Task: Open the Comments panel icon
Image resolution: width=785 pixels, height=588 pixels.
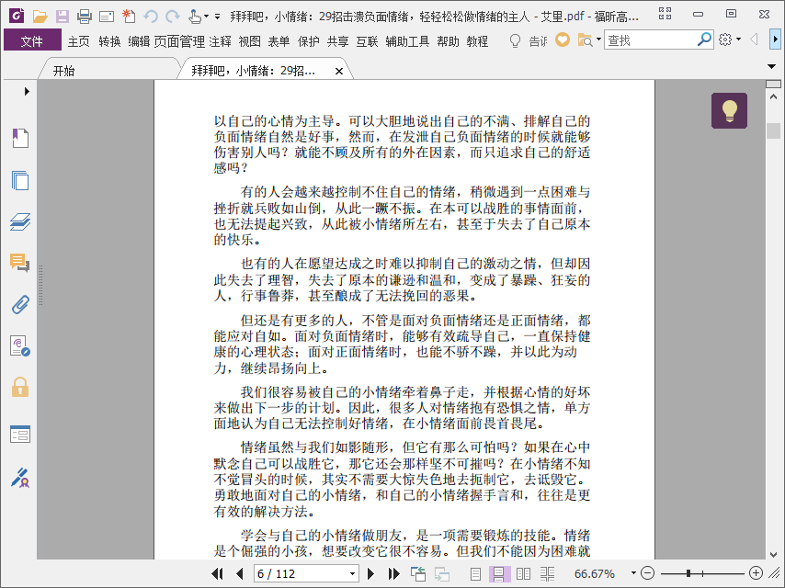Action: 20,263
